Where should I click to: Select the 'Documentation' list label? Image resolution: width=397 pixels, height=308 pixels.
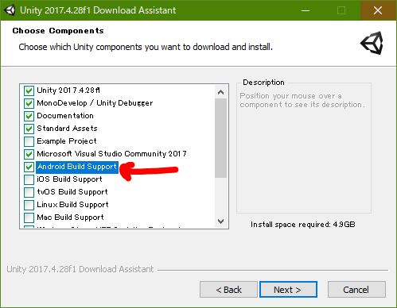(65, 116)
